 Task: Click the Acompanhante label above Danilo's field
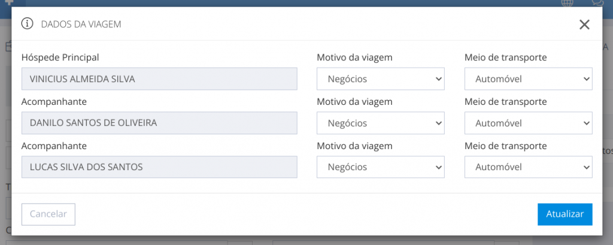click(54, 102)
